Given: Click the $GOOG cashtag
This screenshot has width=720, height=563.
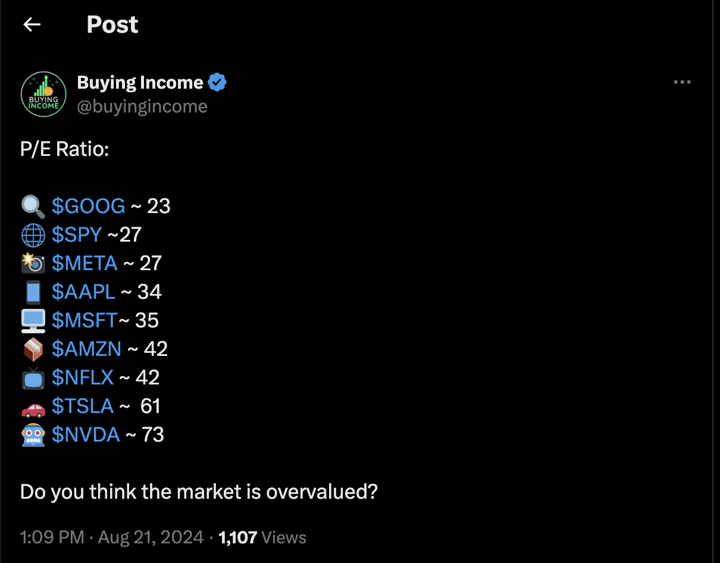Looking at the screenshot, I should click(x=88, y=206).
